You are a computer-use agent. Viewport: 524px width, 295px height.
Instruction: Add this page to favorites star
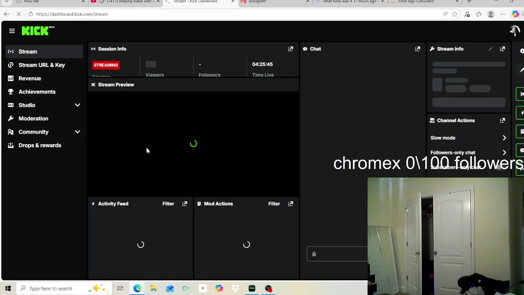[455, 14]
